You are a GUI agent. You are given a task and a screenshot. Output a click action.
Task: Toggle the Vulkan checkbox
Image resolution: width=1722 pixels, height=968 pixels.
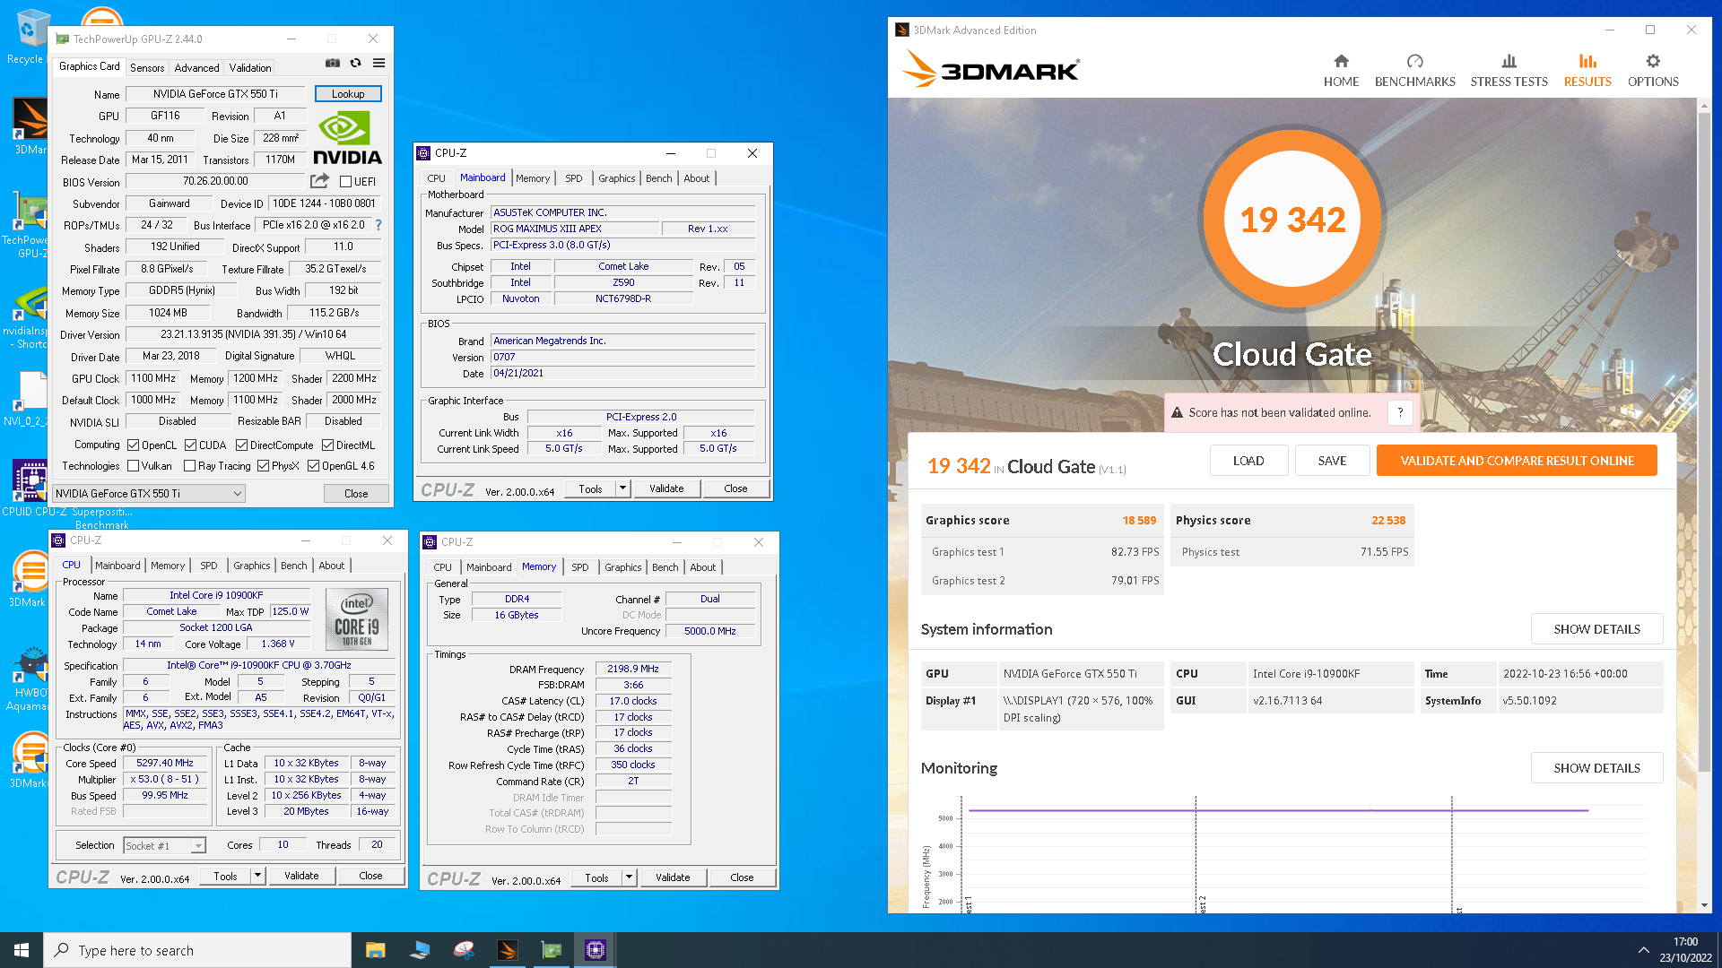pos(133,466)
